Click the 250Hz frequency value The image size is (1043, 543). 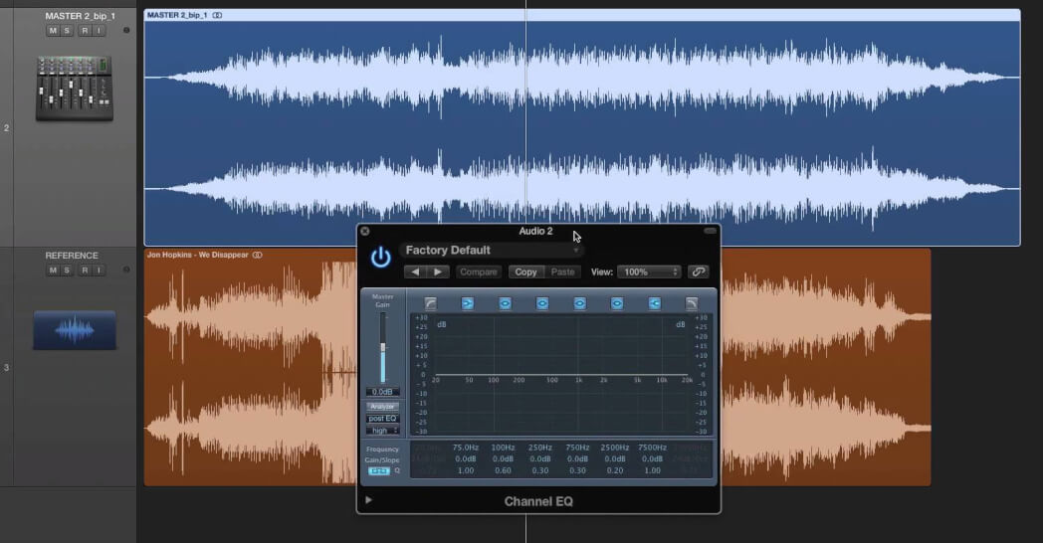[540, 448]
